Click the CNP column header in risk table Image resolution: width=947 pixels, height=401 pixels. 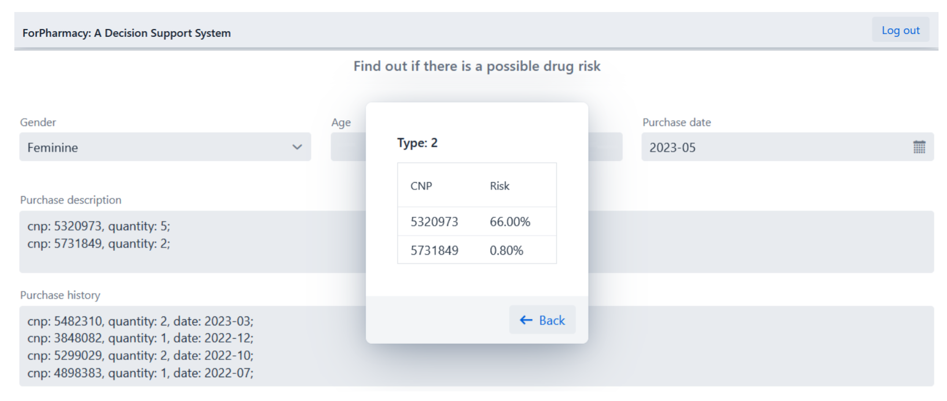[421, 186]
